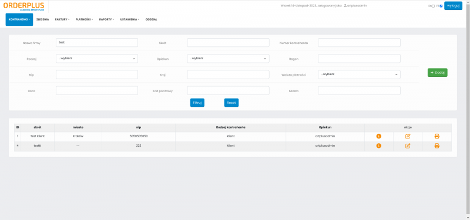The height and width of the screenshot is (220, 470).
Task: Expand the Płatności menu
Action: [x=84, y=19]
